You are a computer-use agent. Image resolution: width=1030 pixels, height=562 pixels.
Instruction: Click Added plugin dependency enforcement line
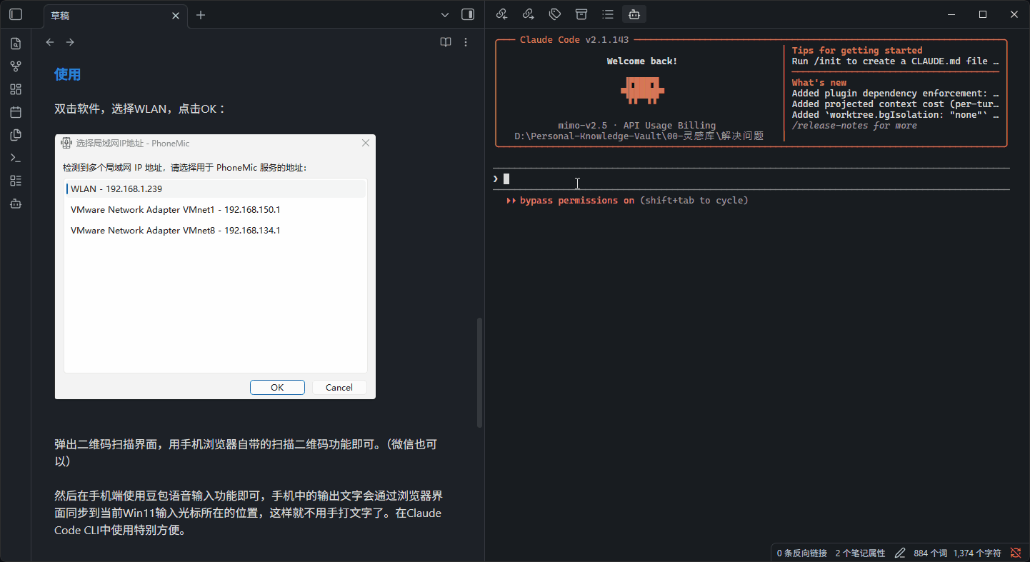(896, 94)
